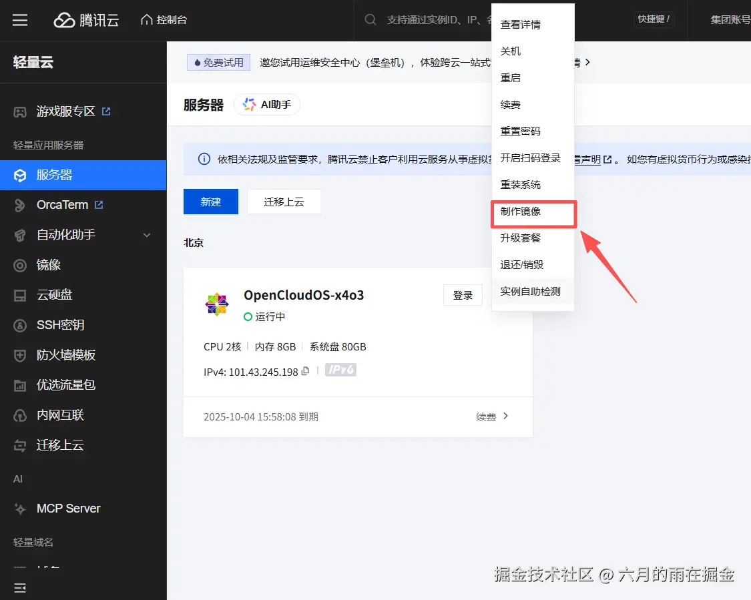The height and width of the screenshot is (600, 751).
Task: Click the 防火墙模板 shield icon
Action: point(19,356)
